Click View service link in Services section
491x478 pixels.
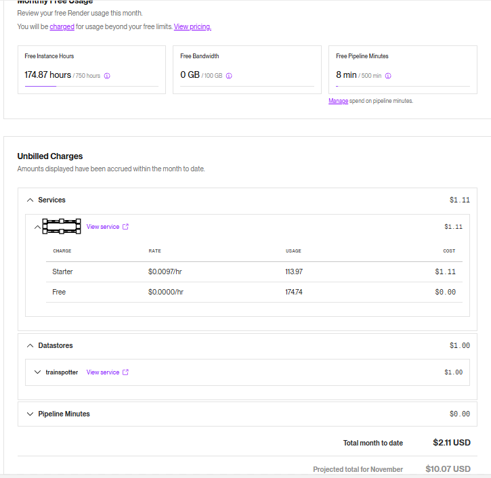coord(103,227)
